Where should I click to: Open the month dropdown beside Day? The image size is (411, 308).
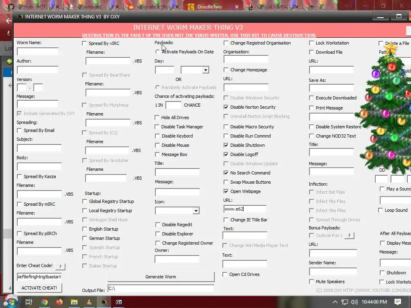[x=205, y=70]
